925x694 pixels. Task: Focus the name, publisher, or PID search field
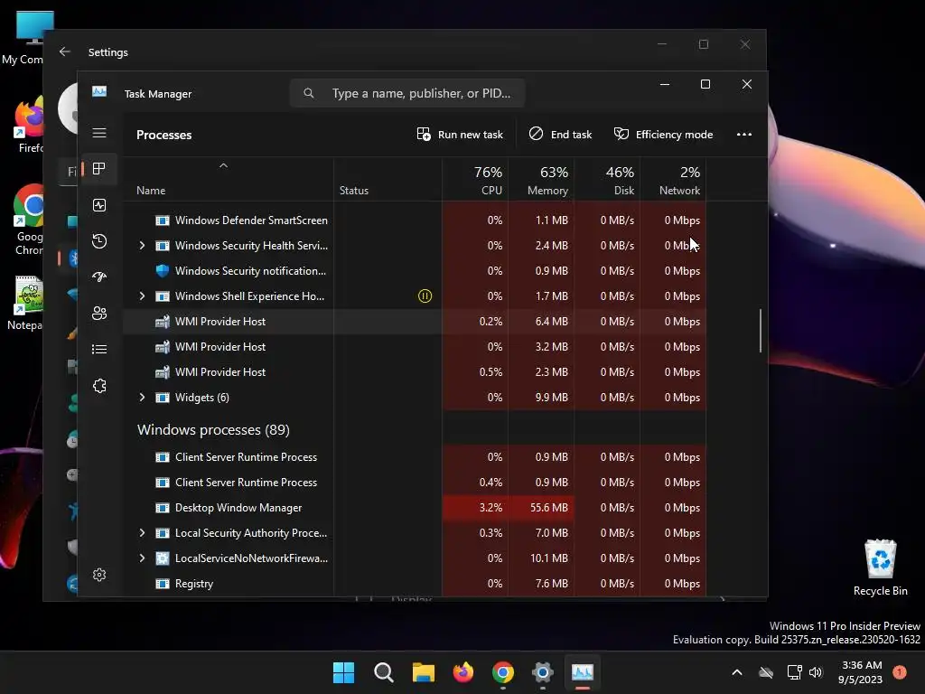point(407,93)
